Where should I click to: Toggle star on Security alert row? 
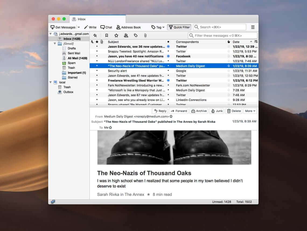tap(97, 71)
